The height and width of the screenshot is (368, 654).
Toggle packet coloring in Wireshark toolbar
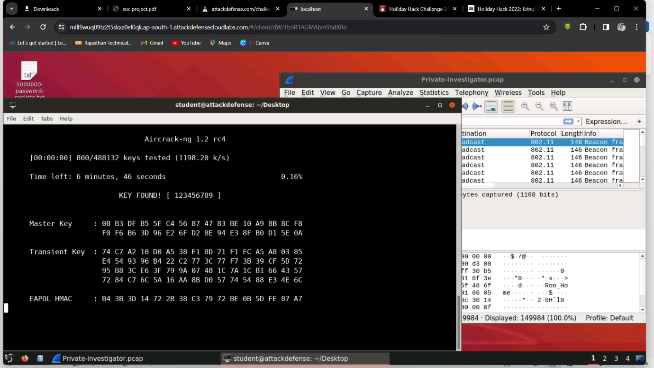pos(508,106)
